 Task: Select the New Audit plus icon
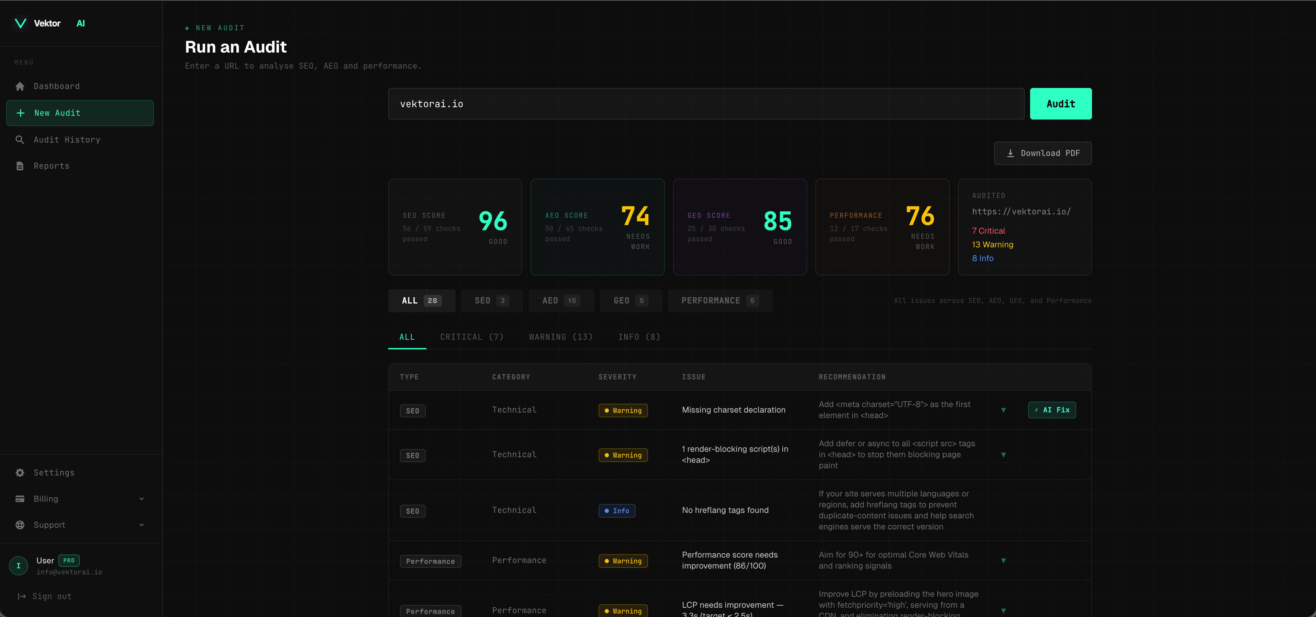click(x=20, y=113)
